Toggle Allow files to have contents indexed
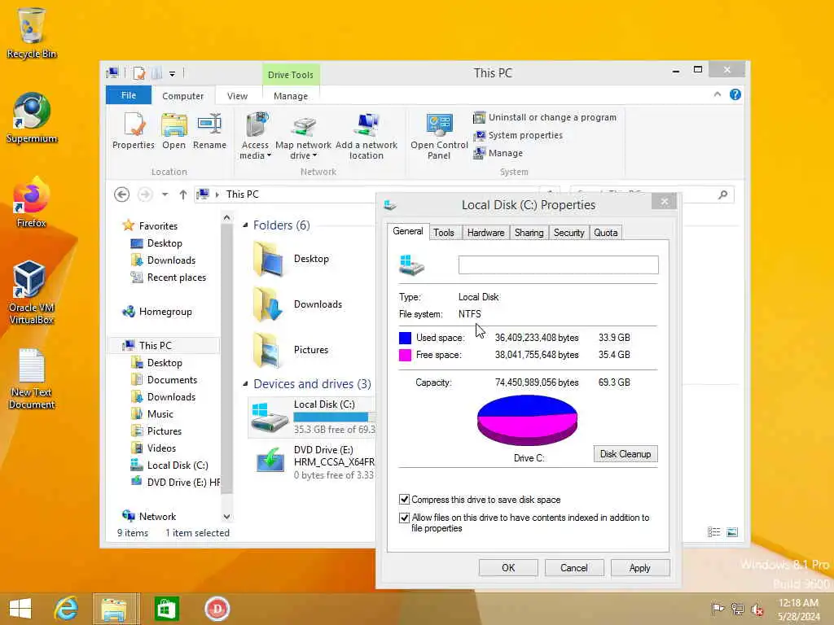 click(404, 518)
